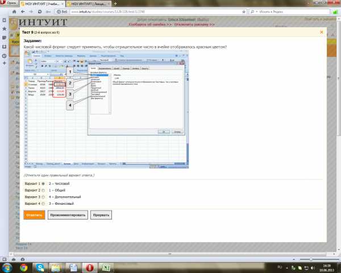
Task: Open Word document taskbar button
Action: (x=73, y=267)
